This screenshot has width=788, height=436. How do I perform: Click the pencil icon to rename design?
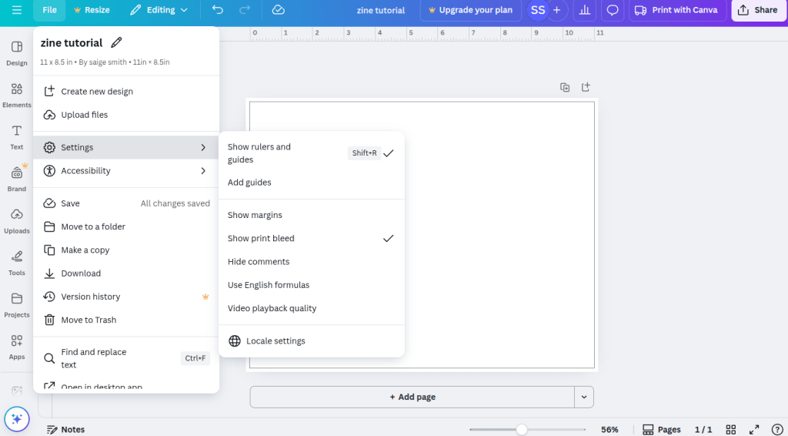pos(116,42)
